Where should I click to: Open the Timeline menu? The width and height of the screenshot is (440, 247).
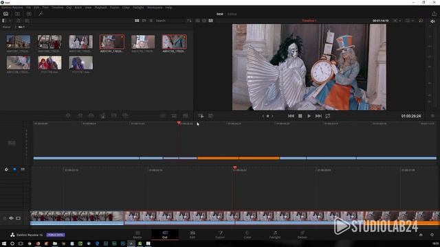point(57,8)
